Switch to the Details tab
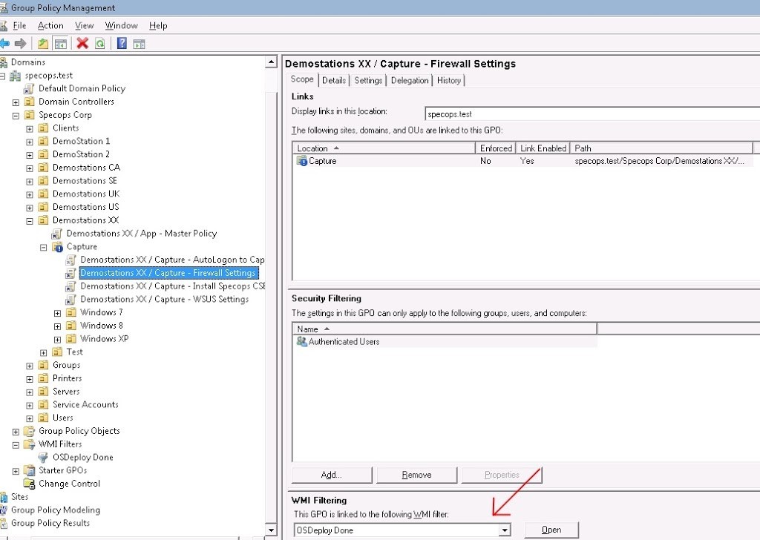760x540 pixels. click(x=334, y=80)
